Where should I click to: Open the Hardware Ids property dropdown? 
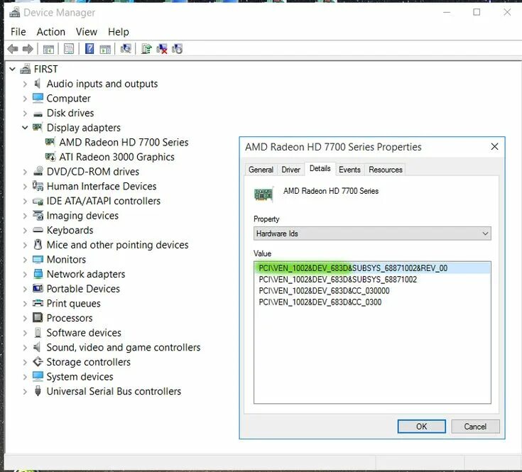click(372, 234)
